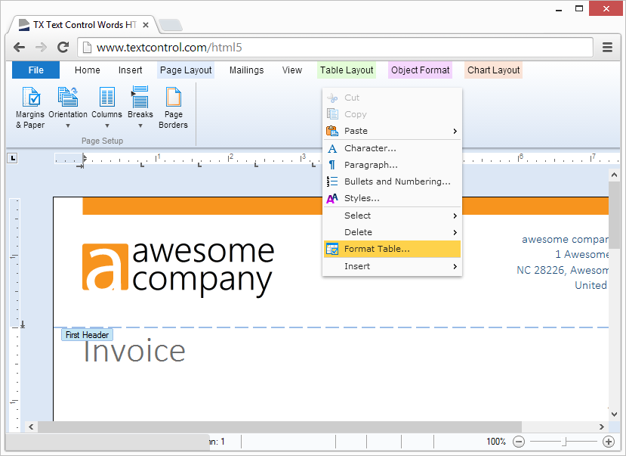Click the Cut scissors icon
Viewport: 626px width, 456px height.
pos(332,98)
